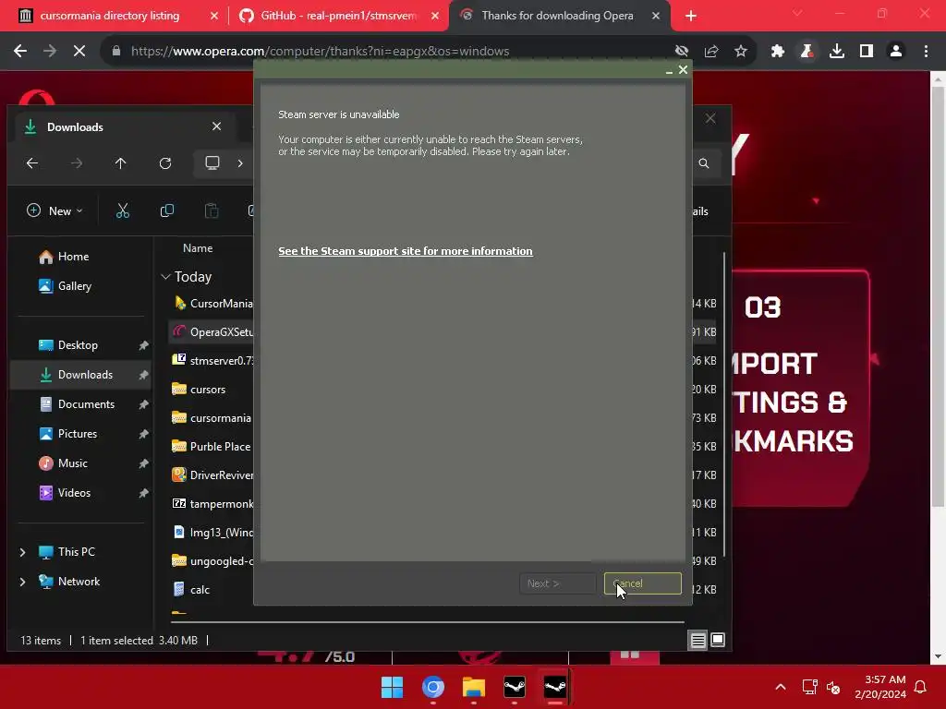Open the Steam support site link
This screenshot has height=709, width=946.
coord(406,251)
